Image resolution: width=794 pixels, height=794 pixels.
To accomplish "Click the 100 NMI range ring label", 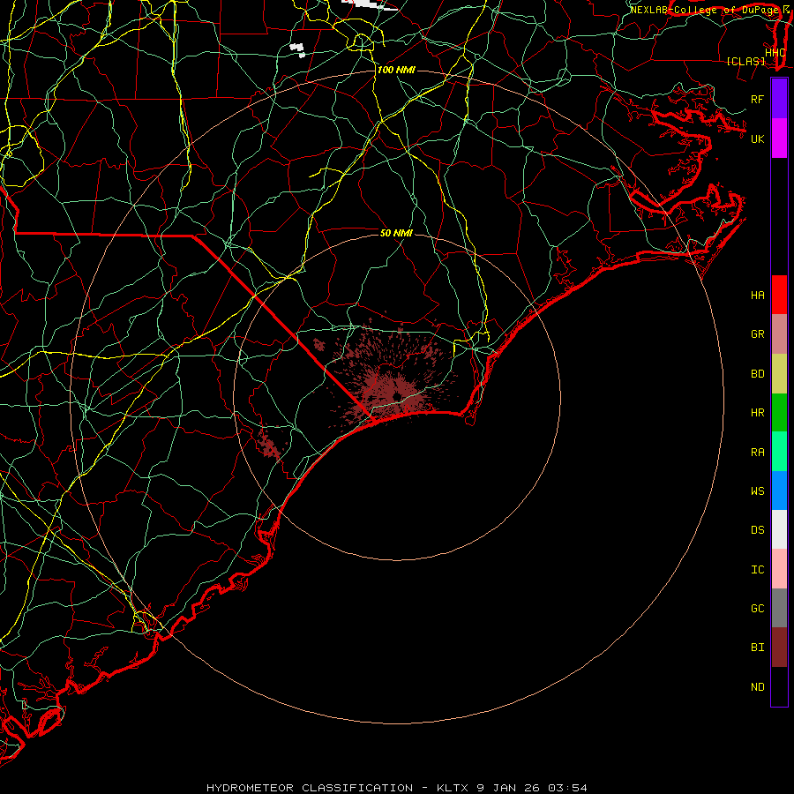I will click(396, 70).
